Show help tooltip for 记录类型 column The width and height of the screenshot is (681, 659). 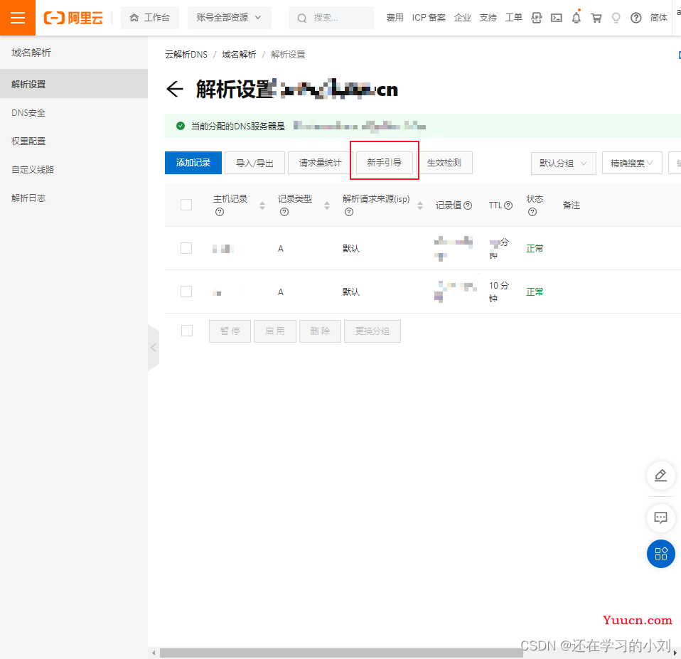(284, 212)
